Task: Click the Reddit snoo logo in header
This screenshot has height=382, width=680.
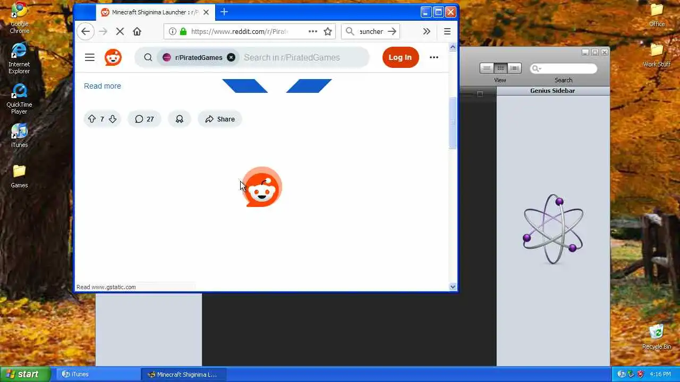Action: click(x=113, y=57)
